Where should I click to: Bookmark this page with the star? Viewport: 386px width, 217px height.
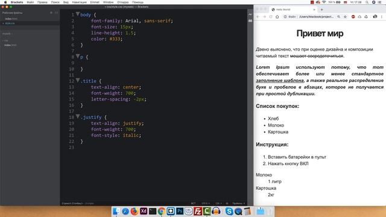click(x=345, y=17)
